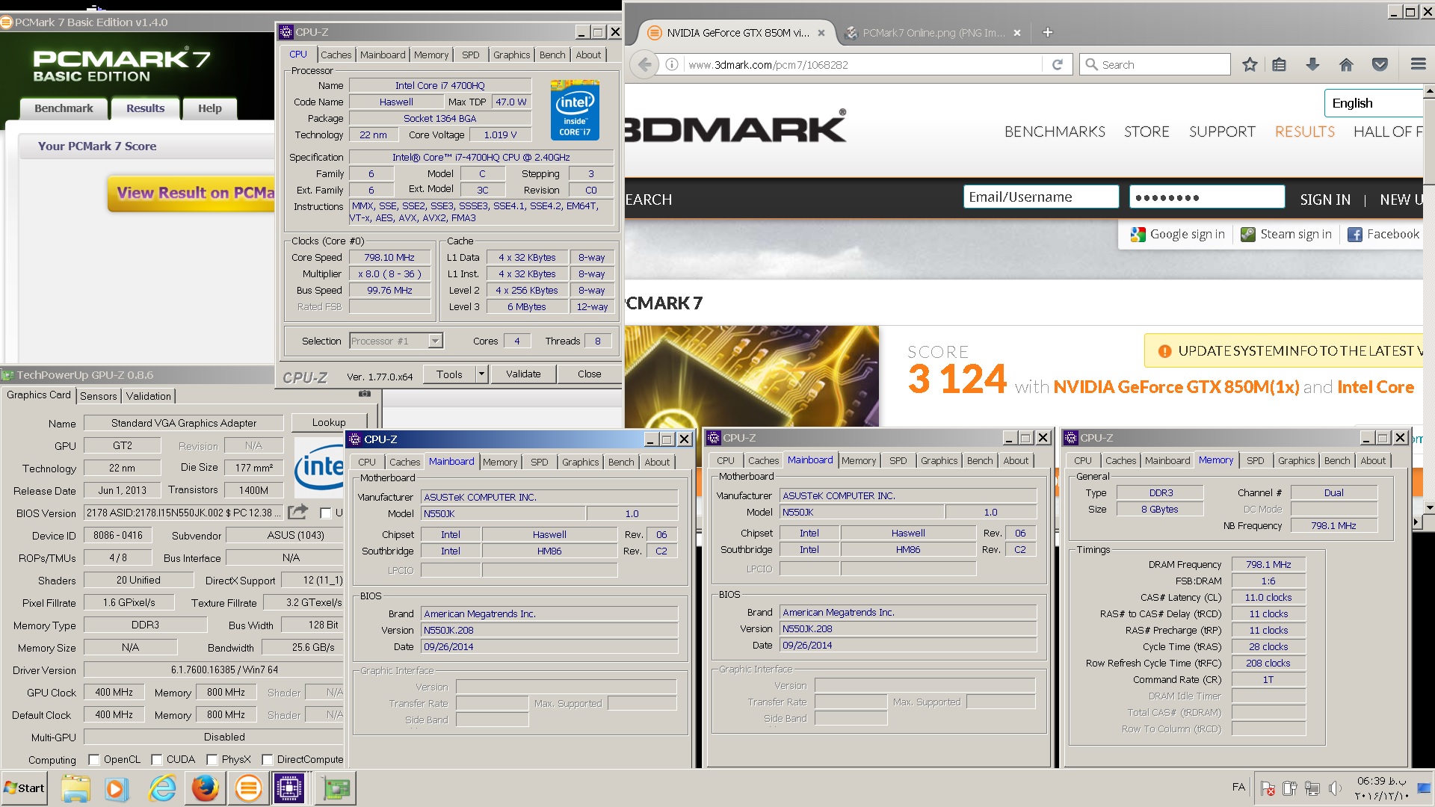
Task: Open Graphics tab in rightmost CPU-Z
Action: (1296, 460)
